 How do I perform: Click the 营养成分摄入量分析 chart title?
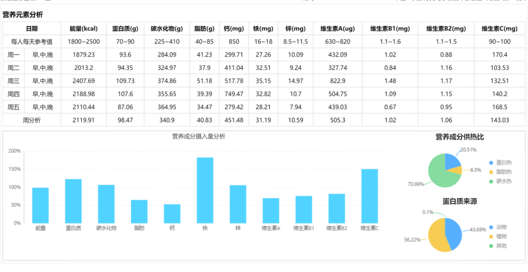point(199,136)
